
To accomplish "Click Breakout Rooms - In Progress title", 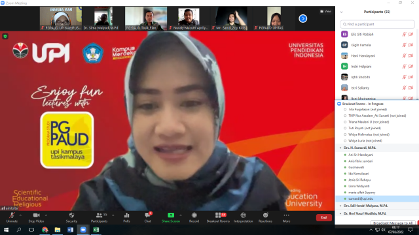I will [x=363, y=104].
